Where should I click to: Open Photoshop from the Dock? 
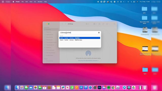coord(99,88)
